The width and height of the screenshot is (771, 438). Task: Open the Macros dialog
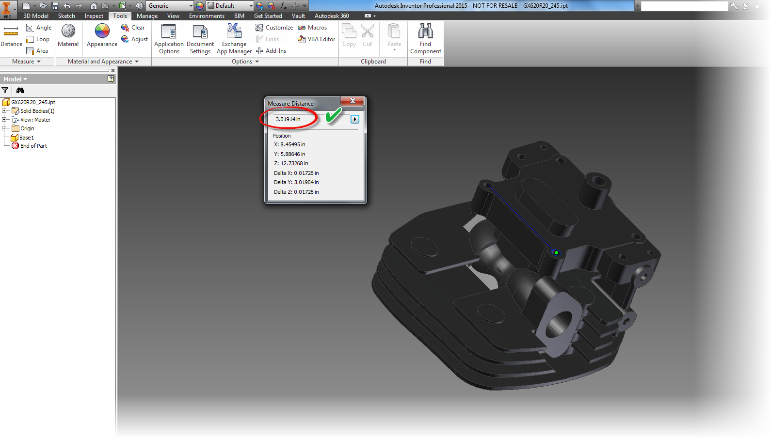pos(312,28)
